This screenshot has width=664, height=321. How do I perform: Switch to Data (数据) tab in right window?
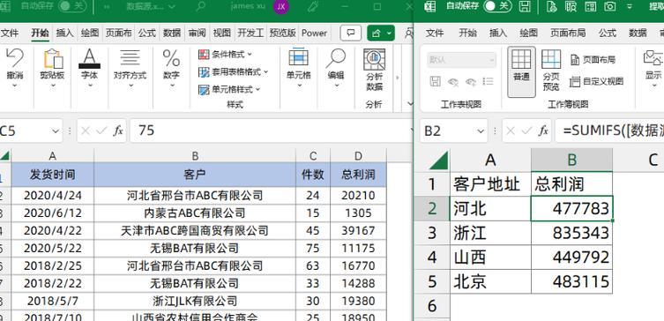click(638, 33)
